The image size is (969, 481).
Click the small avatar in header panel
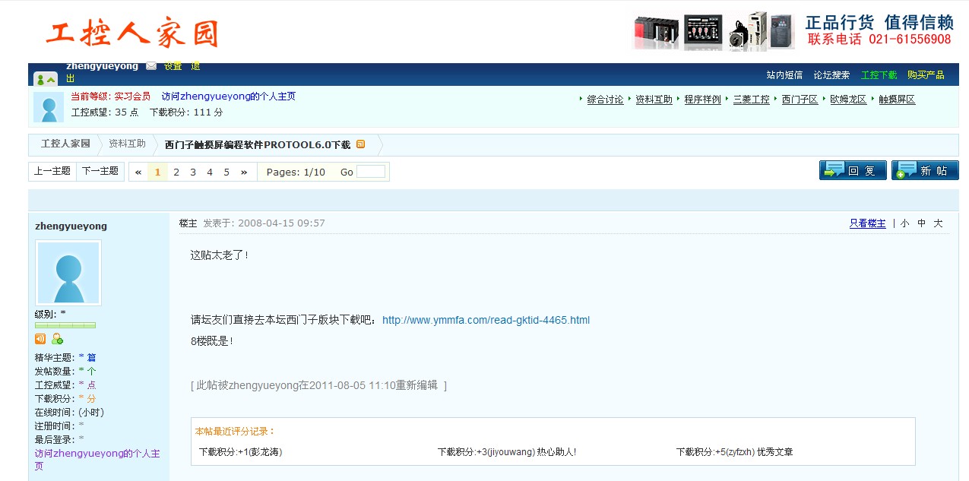(x=49, y=107)
